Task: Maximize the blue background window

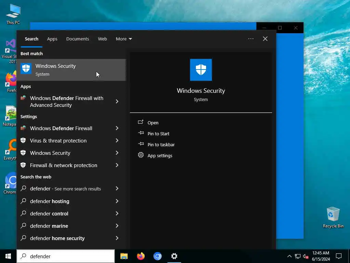Action: pos(280,28)
